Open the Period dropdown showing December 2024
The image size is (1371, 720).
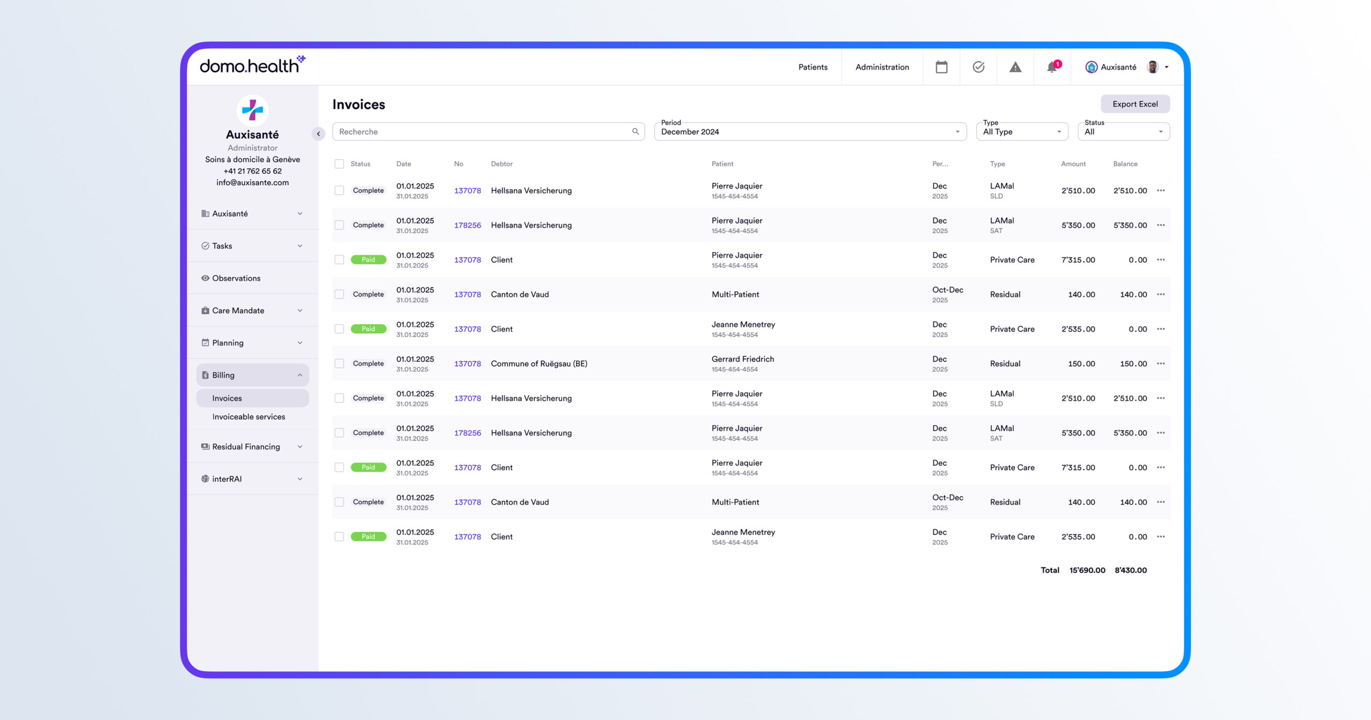coord(810,132)
